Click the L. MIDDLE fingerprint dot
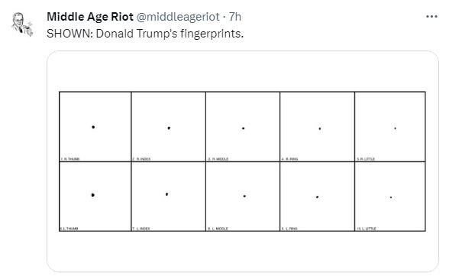This screenshot has width=449, height=280. click(x=244, y=196)
